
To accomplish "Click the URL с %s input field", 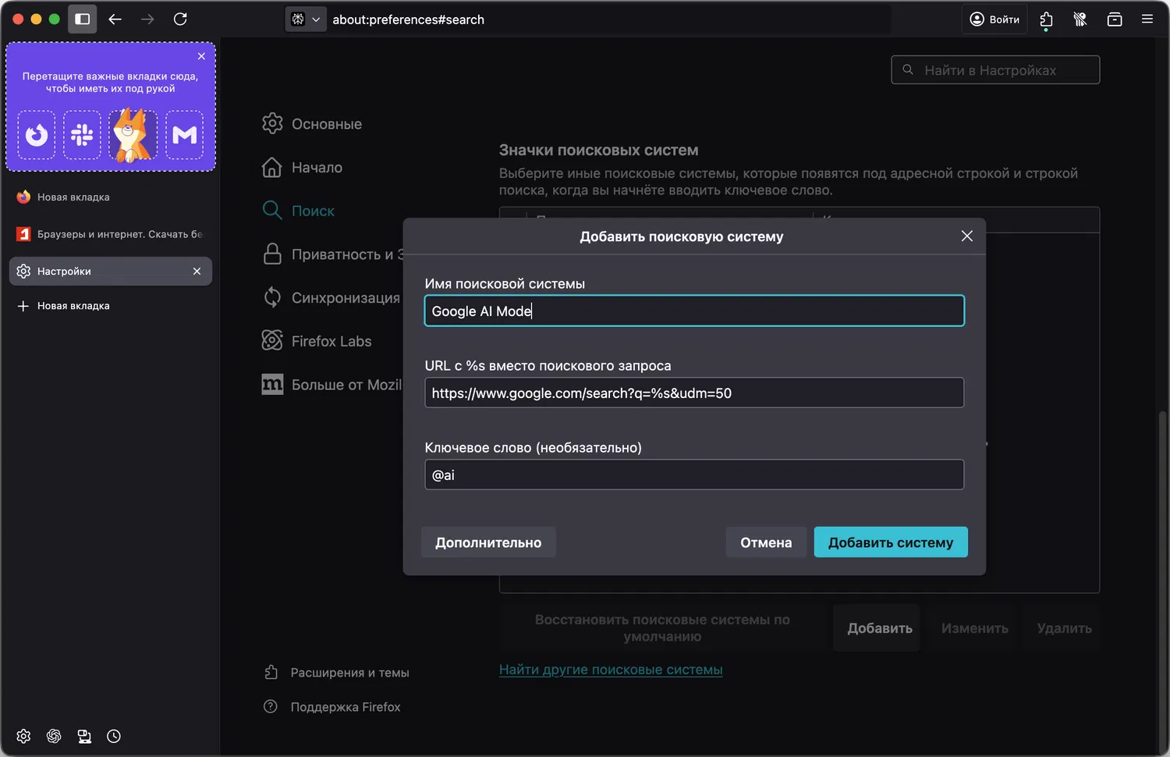I will 693,393.
